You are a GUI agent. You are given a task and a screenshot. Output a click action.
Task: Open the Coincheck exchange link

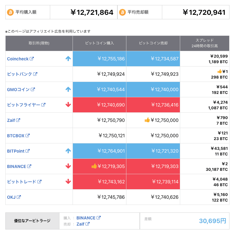point(20,59)
